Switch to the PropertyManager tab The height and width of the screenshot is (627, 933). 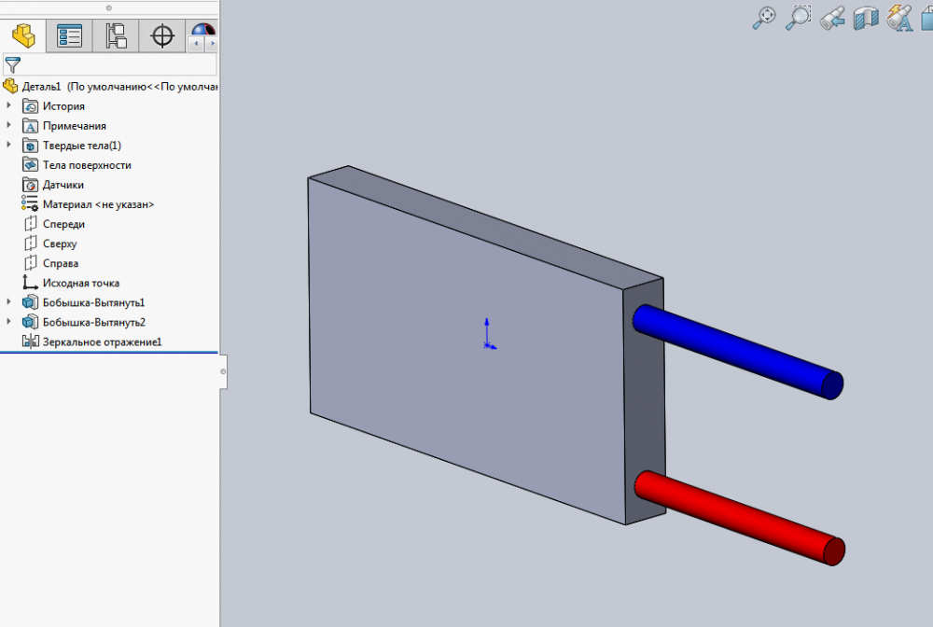[x=70, y=36]
